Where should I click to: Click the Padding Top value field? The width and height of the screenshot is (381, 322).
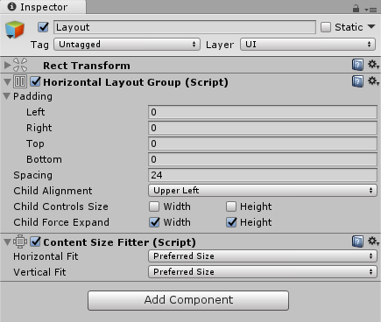pos(263,143)
